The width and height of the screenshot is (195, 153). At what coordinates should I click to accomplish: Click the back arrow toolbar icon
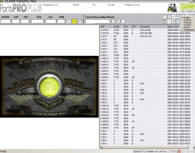[169, 21]
